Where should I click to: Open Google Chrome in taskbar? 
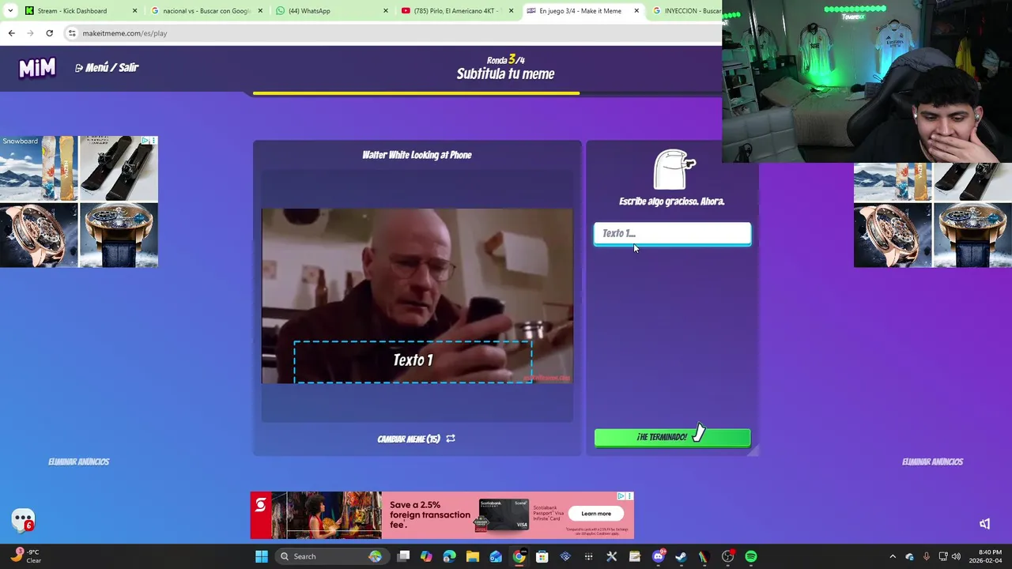pyautogui.click(x=519, y=556)
